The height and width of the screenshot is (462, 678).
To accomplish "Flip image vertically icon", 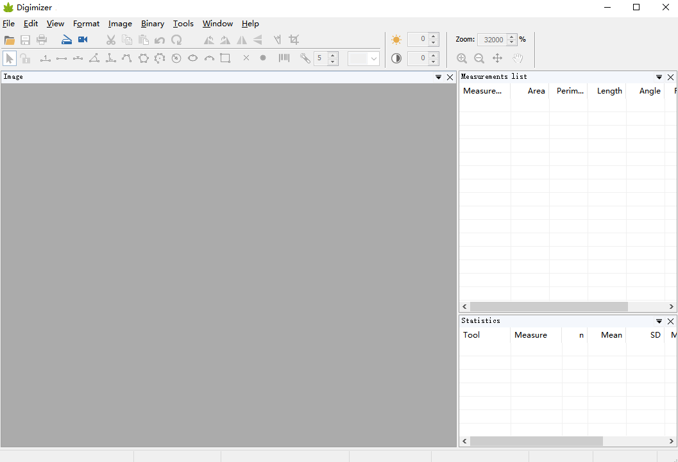I will coord(258,40).
